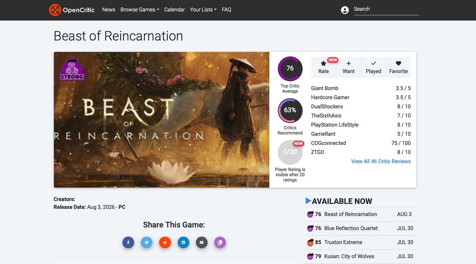Open the FAQ page

(227, 10)
